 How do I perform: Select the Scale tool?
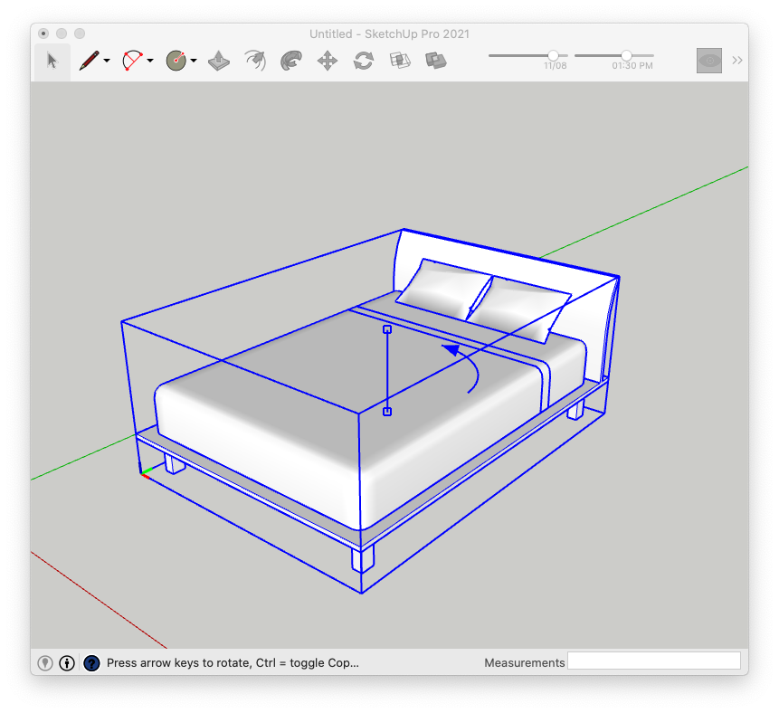tap(400, 62)
